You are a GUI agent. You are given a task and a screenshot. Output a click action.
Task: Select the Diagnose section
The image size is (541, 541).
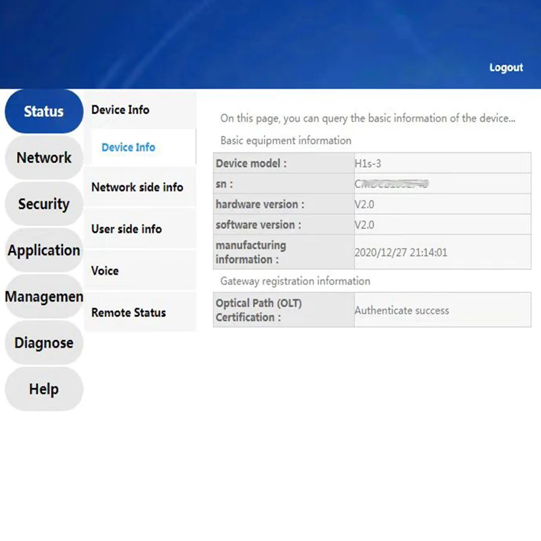pyautogui.click(x=44, y=343)
